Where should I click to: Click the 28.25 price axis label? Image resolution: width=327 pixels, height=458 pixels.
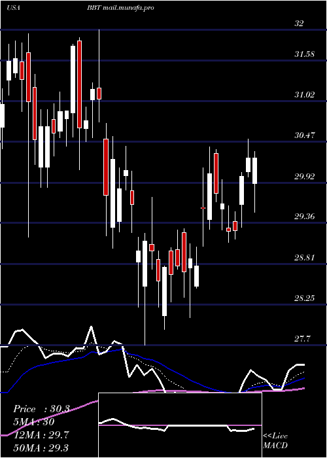click(304, 298)
